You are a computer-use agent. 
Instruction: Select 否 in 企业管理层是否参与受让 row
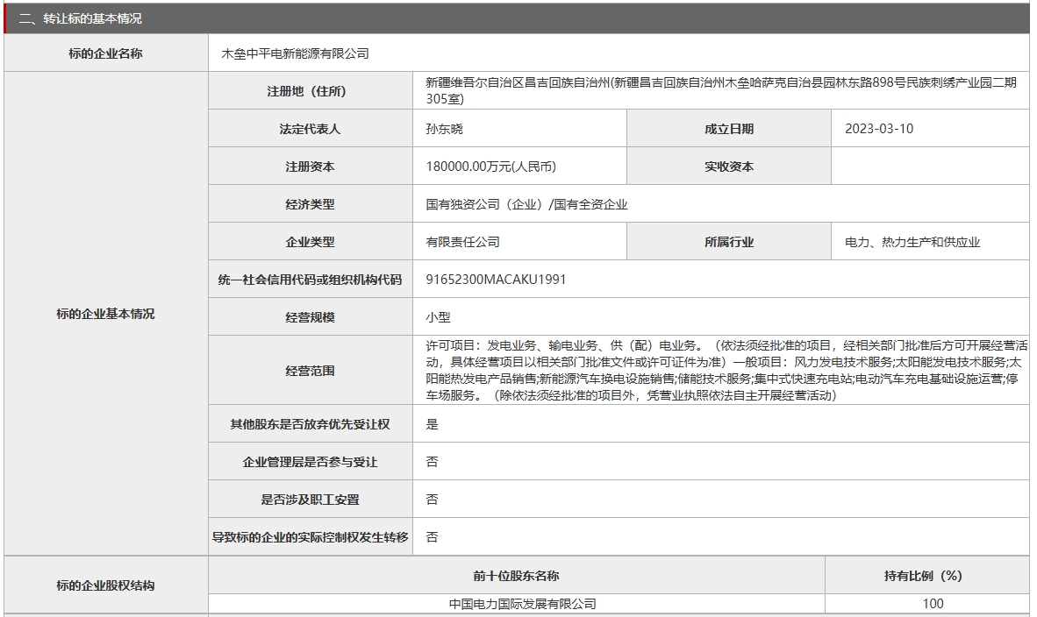click(x=432, y=462)
